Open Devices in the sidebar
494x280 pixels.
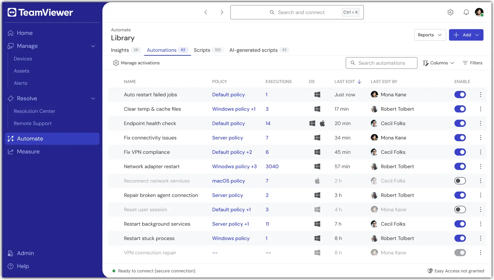click(x=23, y=59)
